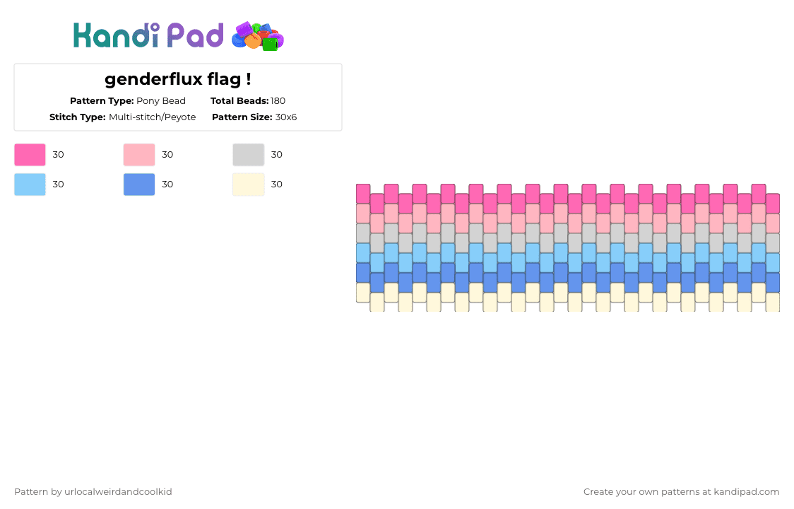This screenshot has width=794, height=509.
Task: Click the 'Multi-stitch/Peyote' value
Action: 153,117
